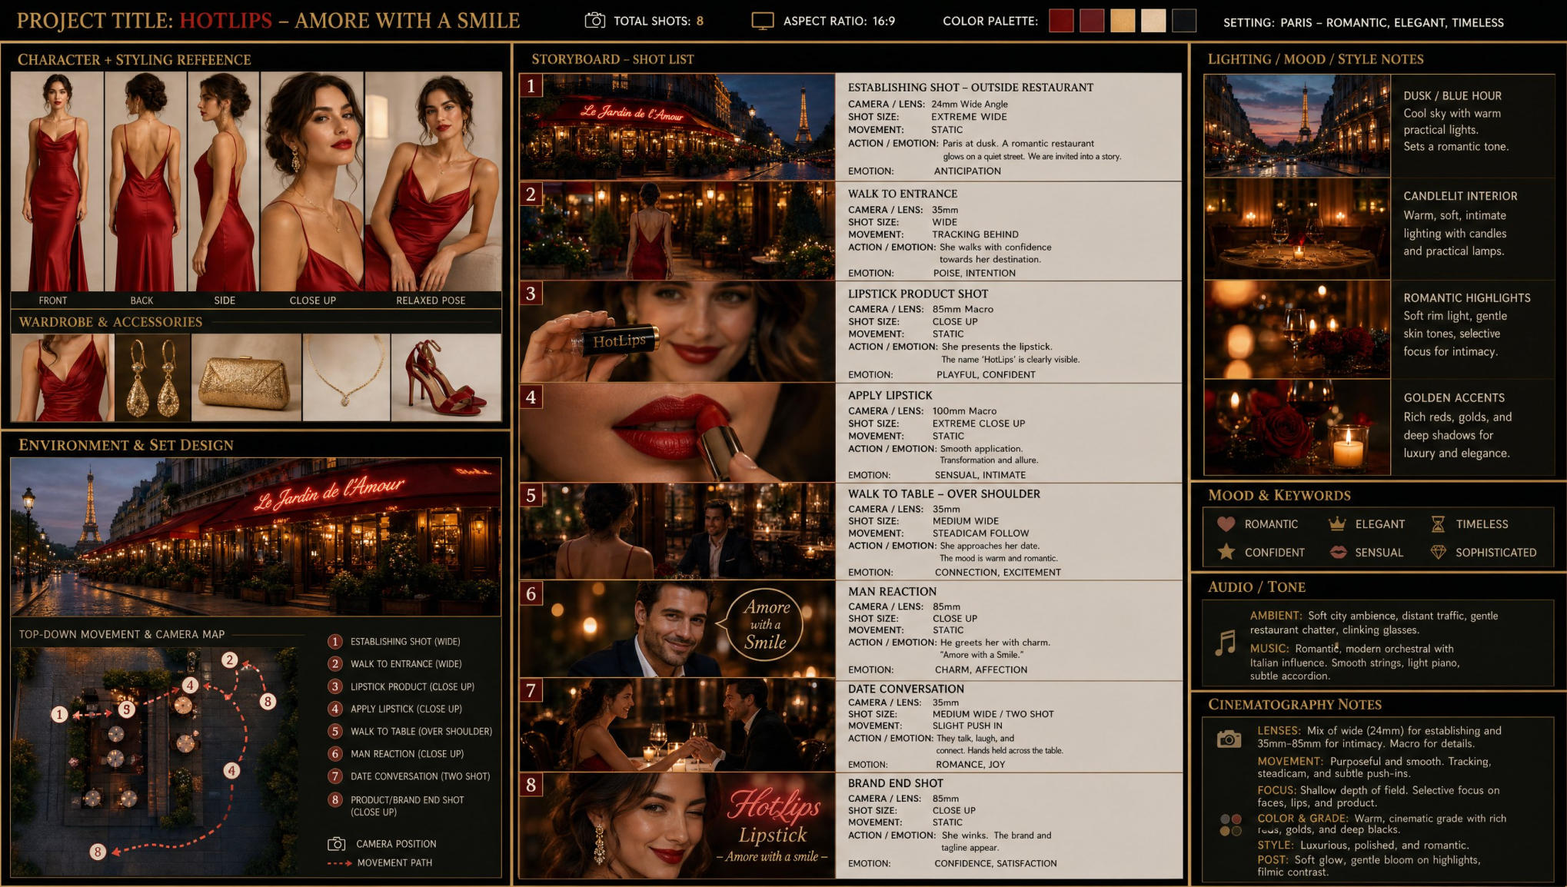Open the BACK character reference photo

145,182
